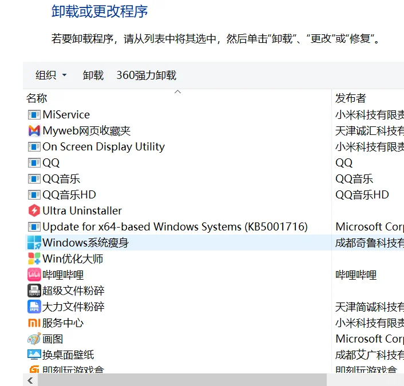Select On Screen Display Utility entry
Viewport: 404px width, 386px height.
(104, 147)
